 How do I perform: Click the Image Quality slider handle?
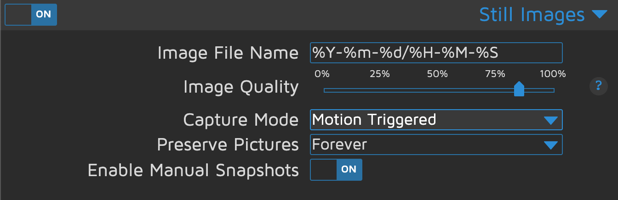click(x=519, y=89)
